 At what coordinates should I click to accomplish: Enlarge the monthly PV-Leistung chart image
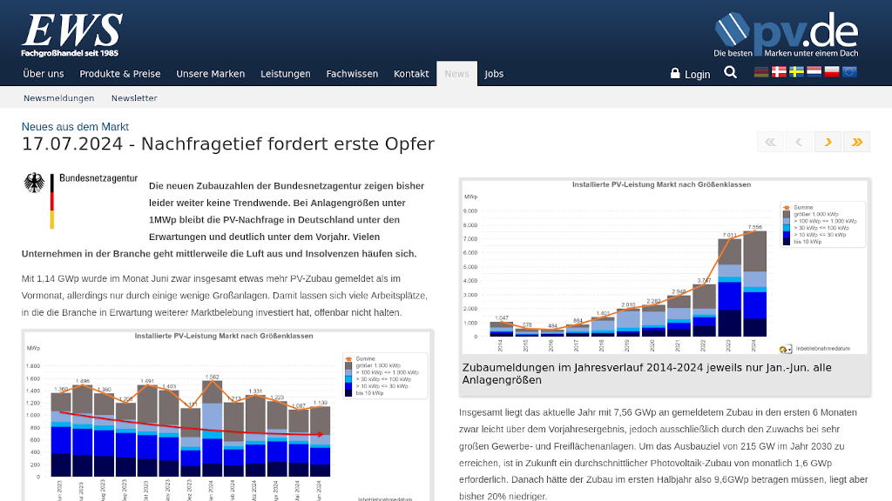tap(227, 416)
